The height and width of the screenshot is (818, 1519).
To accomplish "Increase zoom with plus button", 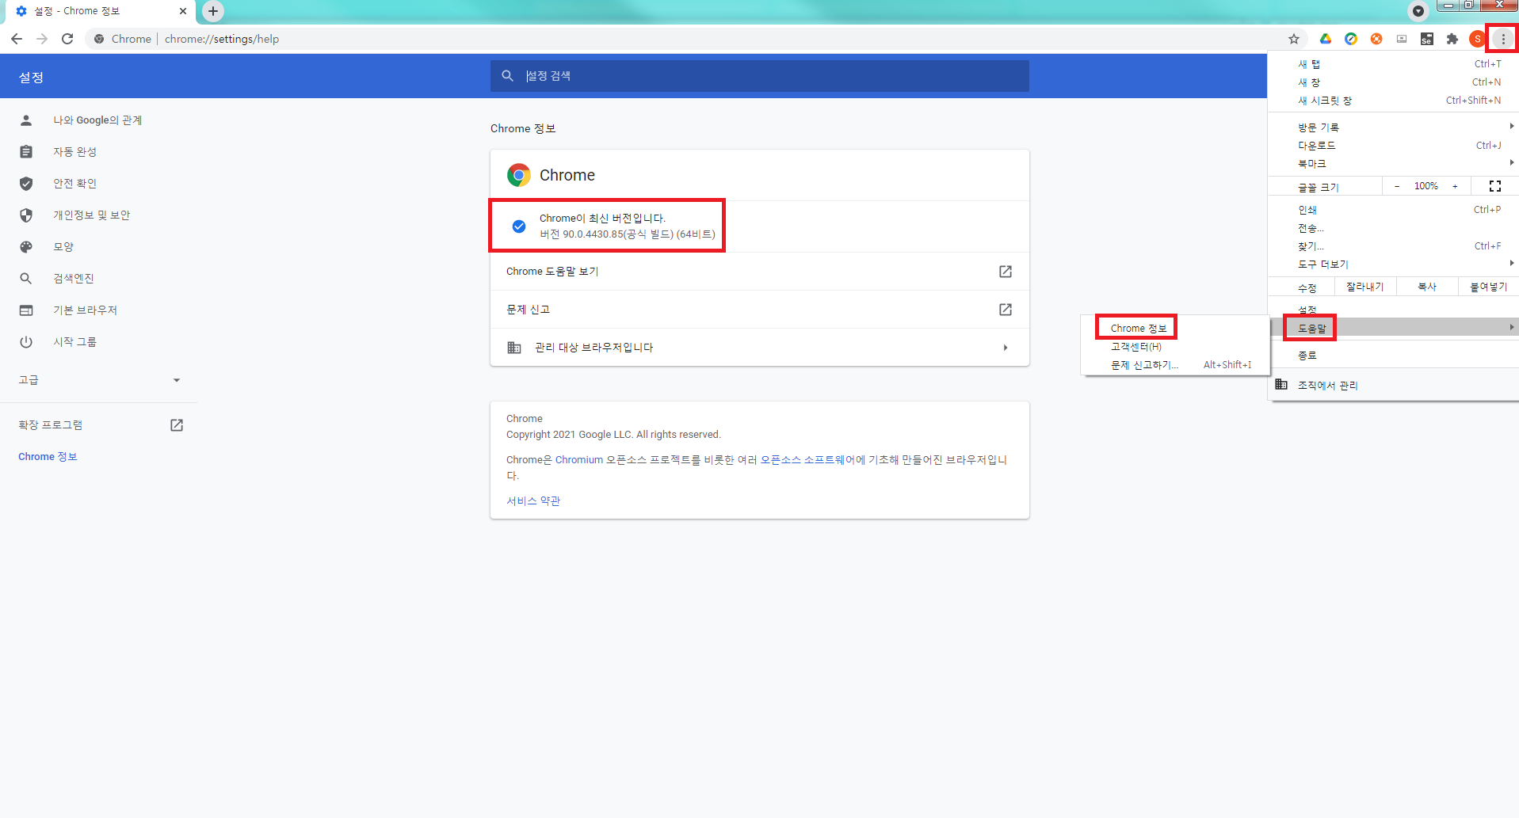I will (x=1455, y=186).
